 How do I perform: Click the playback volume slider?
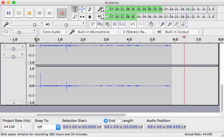pyautogui.click(x=68, y=25)
